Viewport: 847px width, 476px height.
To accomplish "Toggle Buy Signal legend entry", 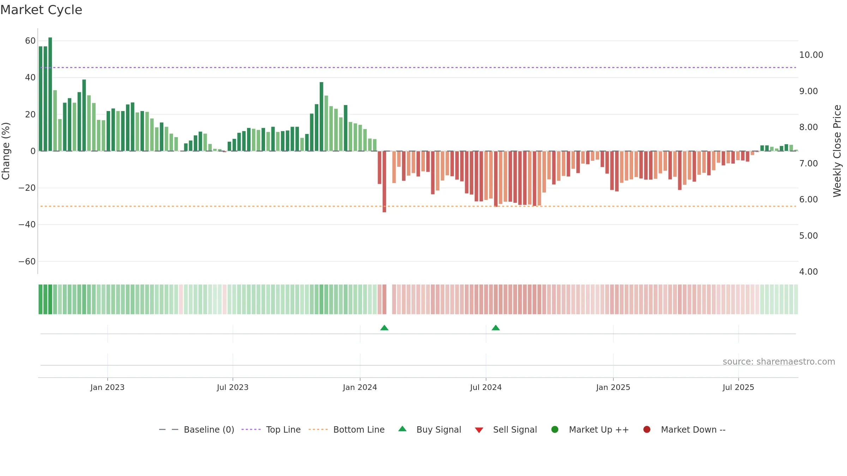I will [x=429, y=429].
